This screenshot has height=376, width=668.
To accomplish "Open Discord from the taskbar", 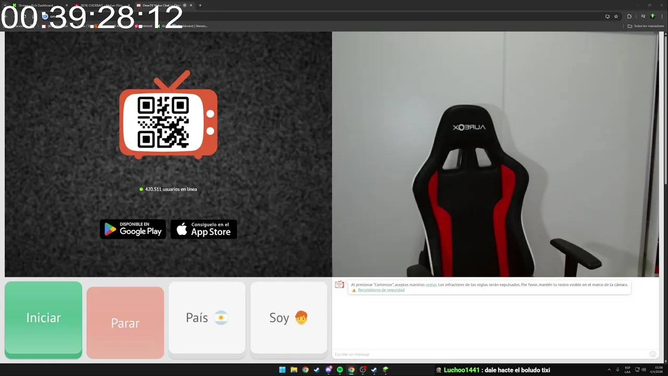I will (328, 370).
